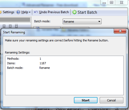This screenshot has width=129, height=110.
Task: Click the move method down arrow icon
Action: click(10, 26)
